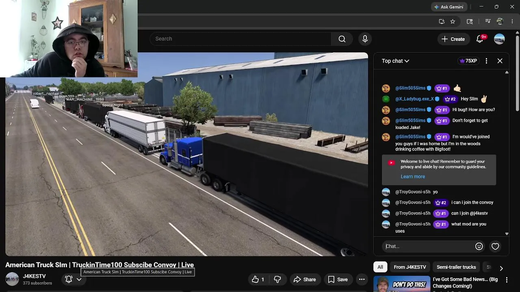520x292 pixels.
Task: Open browser media controls icon
Action: (488, 21)
